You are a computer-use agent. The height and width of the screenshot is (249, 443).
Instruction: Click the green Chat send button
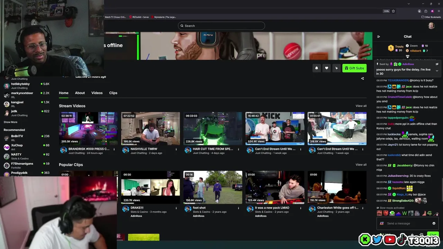(x=433, y=235)
